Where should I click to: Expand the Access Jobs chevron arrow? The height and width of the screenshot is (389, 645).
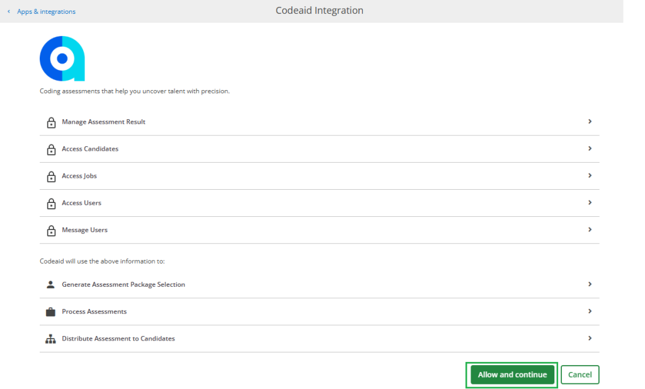point(590,175)
